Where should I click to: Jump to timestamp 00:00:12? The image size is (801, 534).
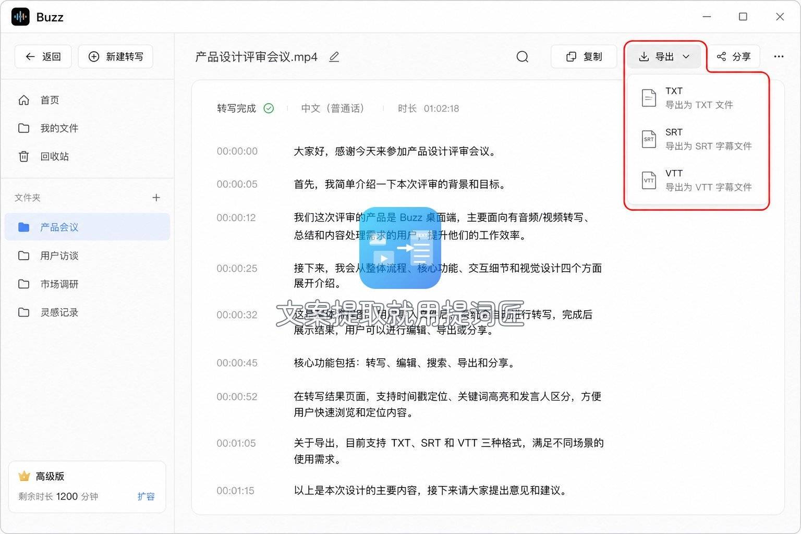pos(236,217)
